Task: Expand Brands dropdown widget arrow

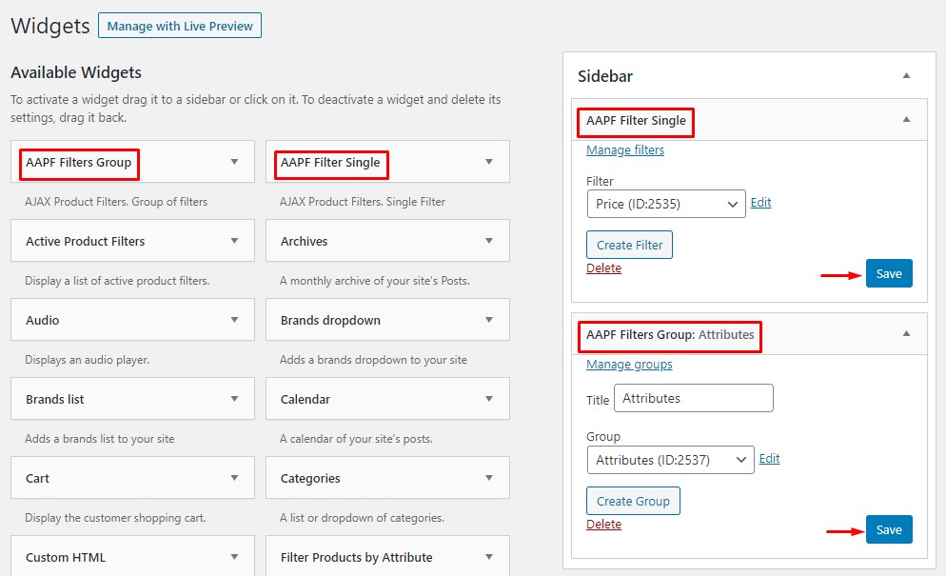Action: click(x=488, y=320)
